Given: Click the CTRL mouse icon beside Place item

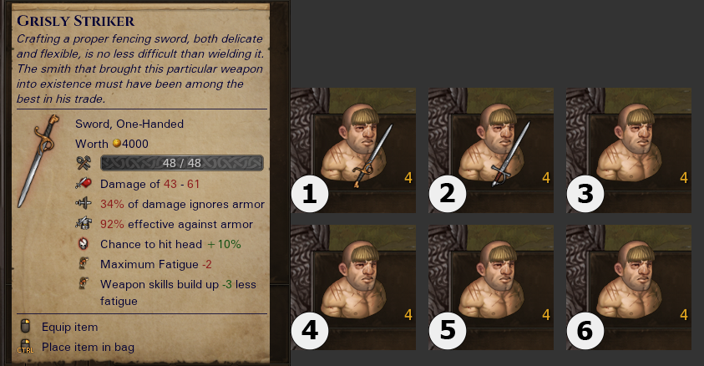Looking at the screenshot, I should tap(25, 346).
